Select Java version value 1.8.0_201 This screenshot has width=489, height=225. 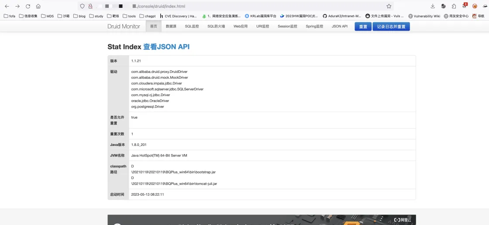(x=139, y=145)
